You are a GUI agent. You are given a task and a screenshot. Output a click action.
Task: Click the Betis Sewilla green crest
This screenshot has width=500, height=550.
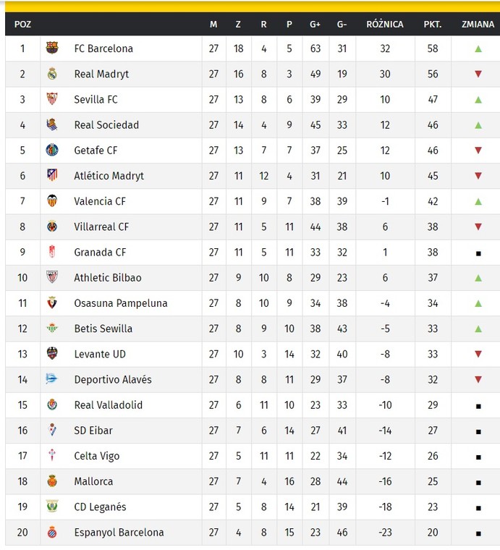pos(52,328)
